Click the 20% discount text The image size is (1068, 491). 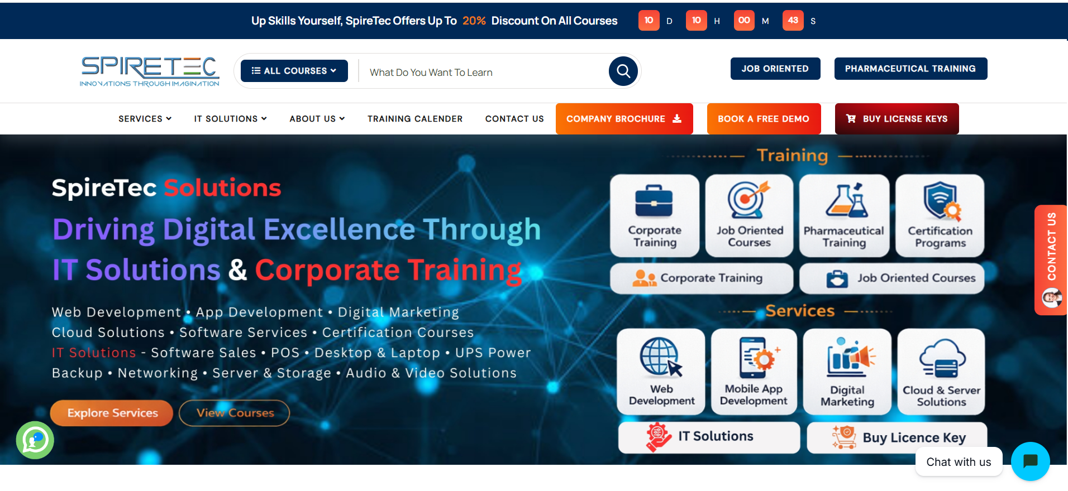point(474,21)
